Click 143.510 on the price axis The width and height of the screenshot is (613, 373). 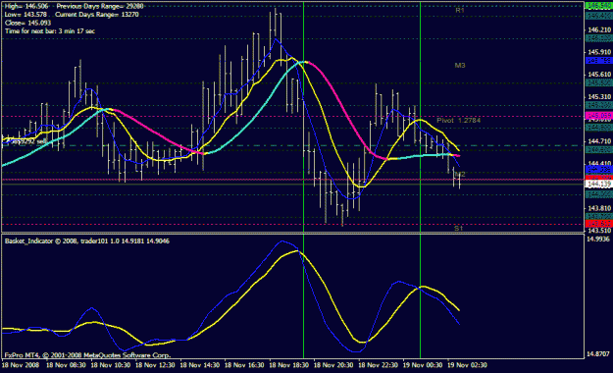[x=599, y=231]
